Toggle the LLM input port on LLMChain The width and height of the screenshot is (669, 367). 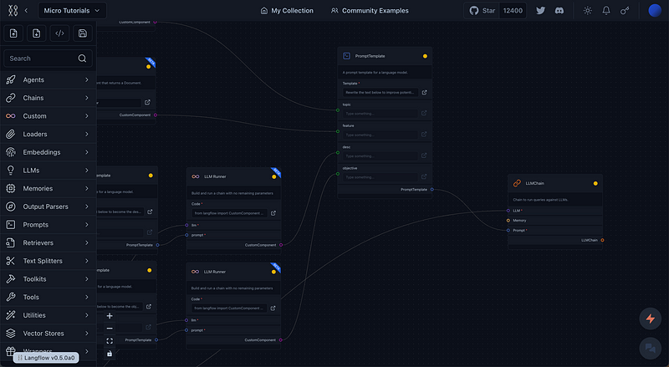508,211
